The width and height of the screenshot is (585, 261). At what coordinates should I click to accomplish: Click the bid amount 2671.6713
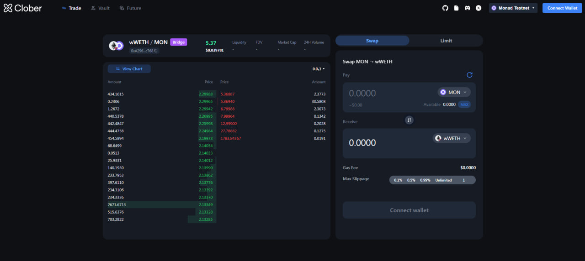click(x=117, y=204)
